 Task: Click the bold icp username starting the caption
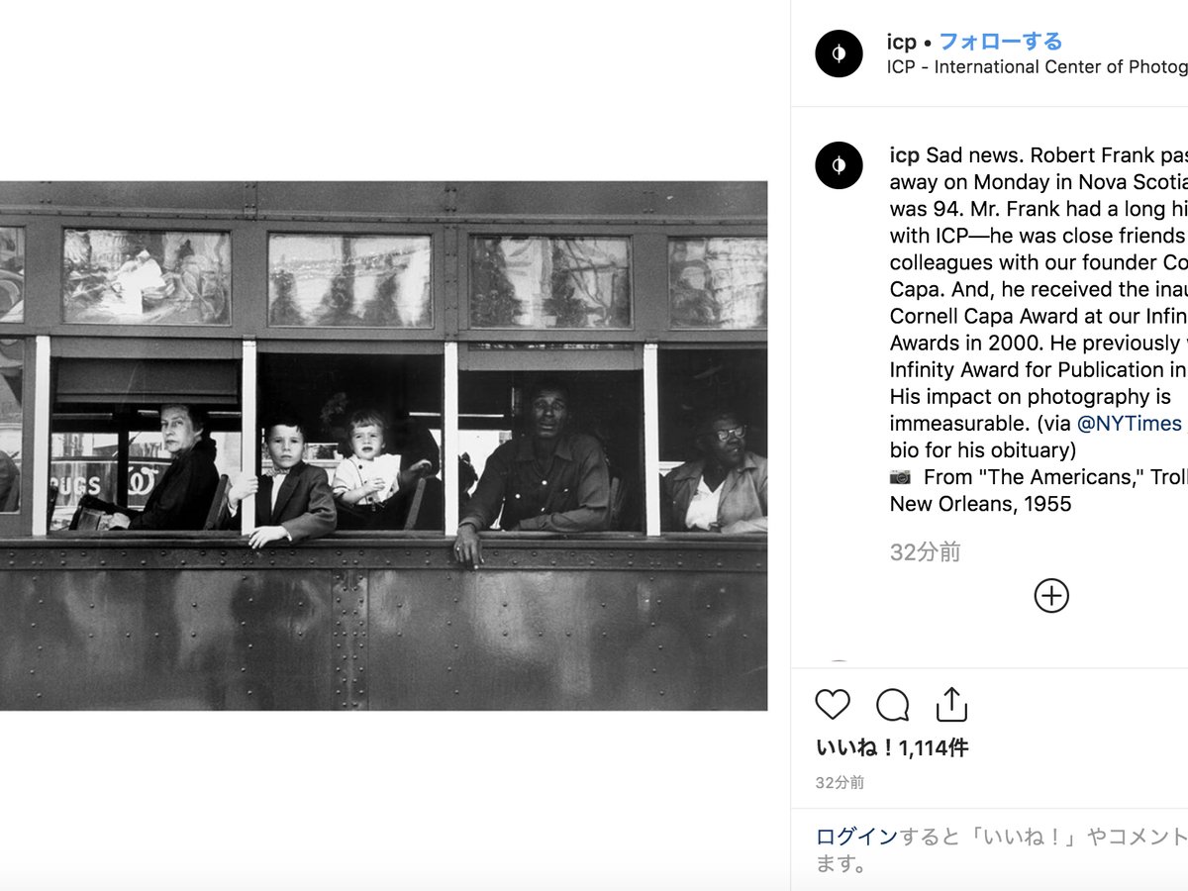pos(905,155)
